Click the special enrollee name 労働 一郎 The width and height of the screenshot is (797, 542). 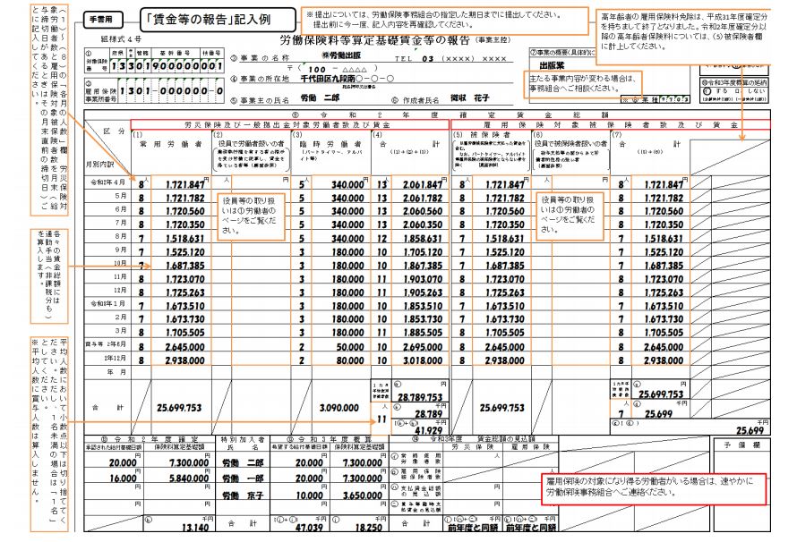(x=243, y=478)
